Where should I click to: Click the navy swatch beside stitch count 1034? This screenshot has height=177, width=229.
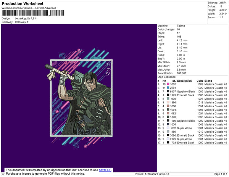pos(168,124)
